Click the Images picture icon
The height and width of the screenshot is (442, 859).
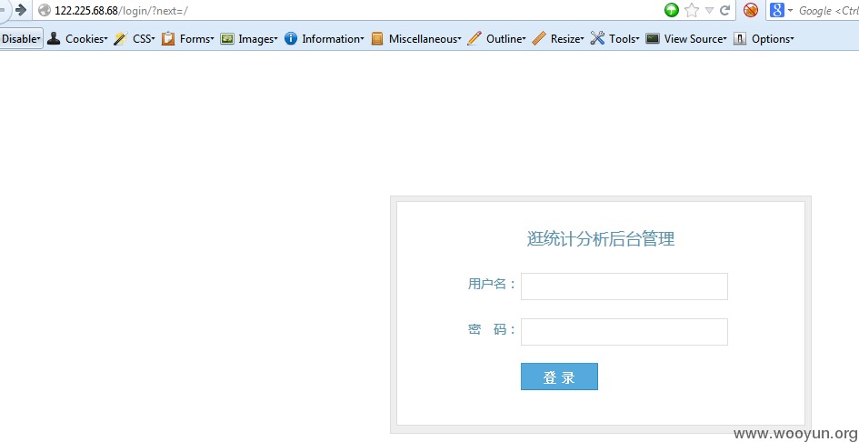click(227, 38)
